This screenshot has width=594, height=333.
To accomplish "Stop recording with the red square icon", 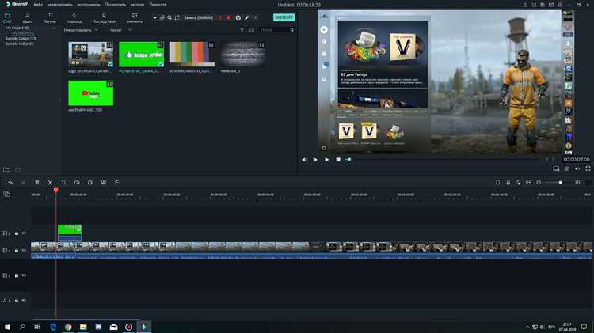I will 228,17.
